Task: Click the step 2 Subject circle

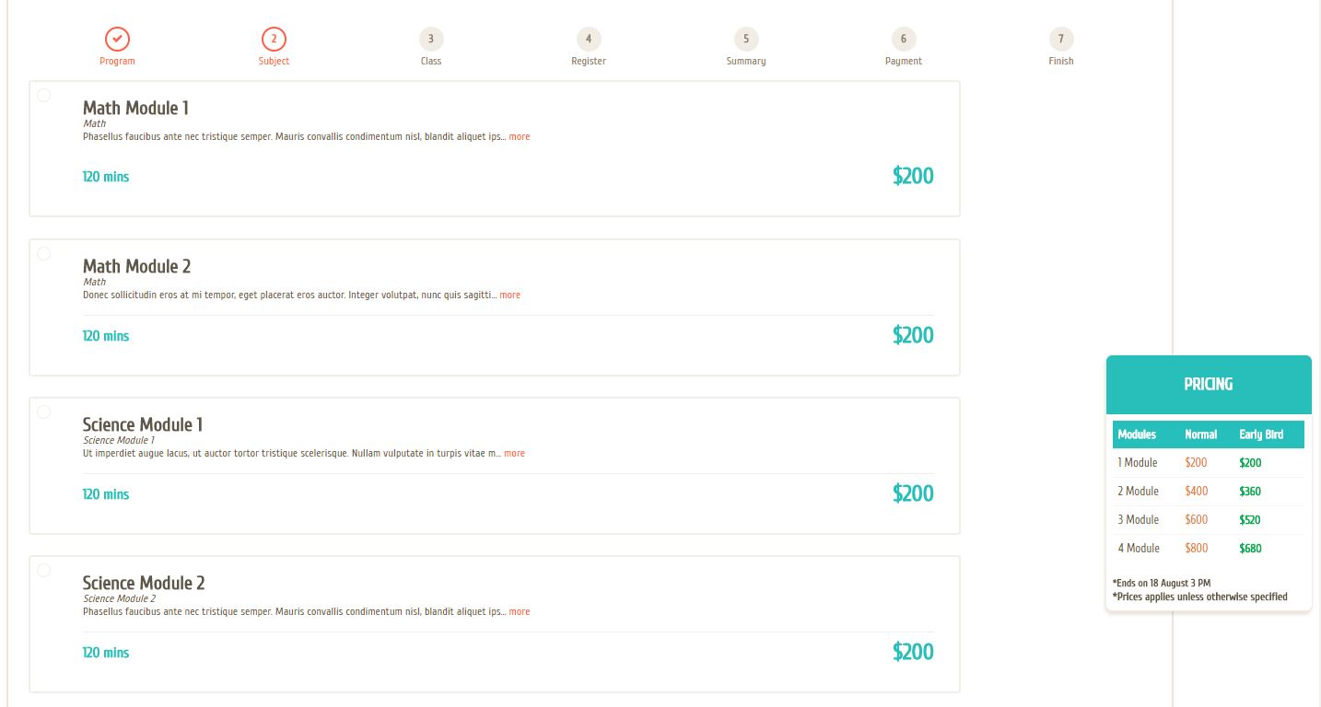Action: pyautogui.click(x=274, y=39)
